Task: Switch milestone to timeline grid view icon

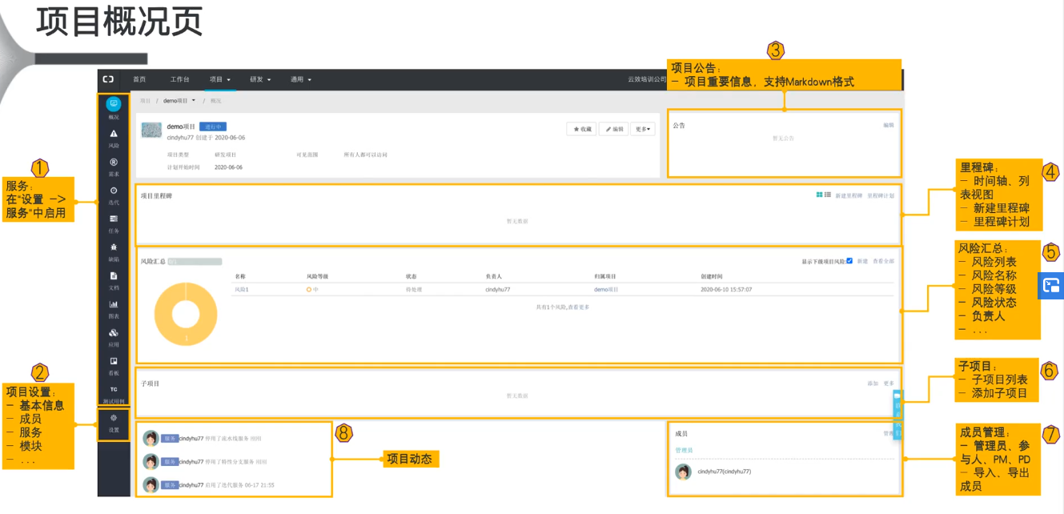Action: 820,195
